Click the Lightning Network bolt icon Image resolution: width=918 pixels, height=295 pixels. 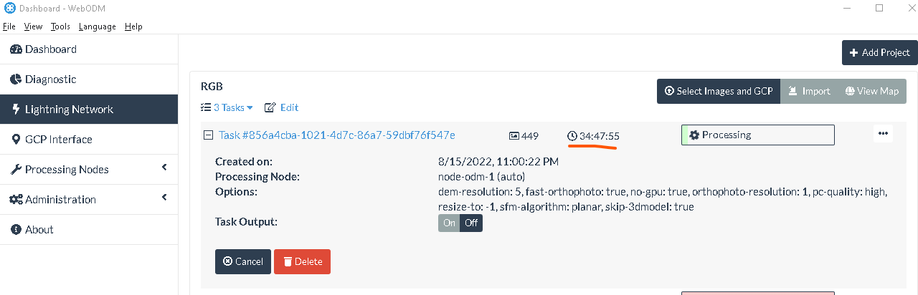[16, 110]
